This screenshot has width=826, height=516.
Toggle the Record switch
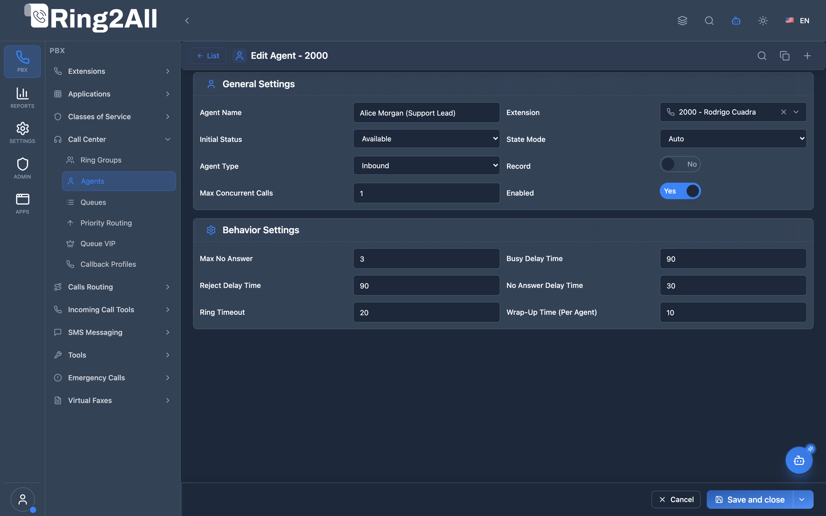click(x=680, y=164)
